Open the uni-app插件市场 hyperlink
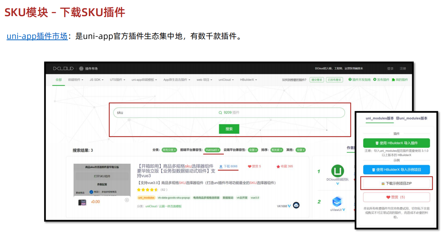 coord(37,36)
